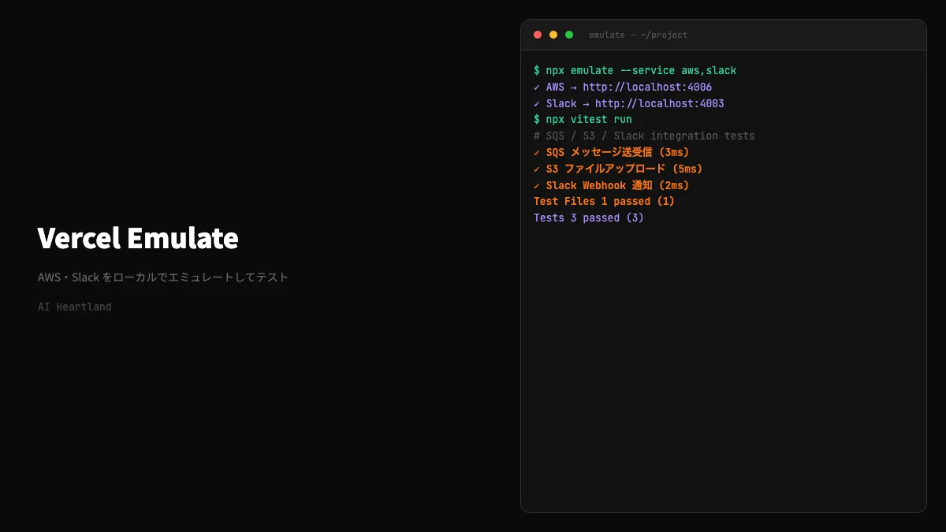Viewport: 946px width, 532px height.
Task: Click the green traffic light circle
Action: 568,35
